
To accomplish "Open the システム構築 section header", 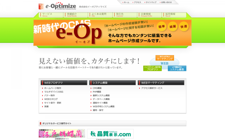I will coord(112,83).
